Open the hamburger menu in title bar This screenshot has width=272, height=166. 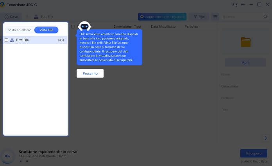pos(243,5)
